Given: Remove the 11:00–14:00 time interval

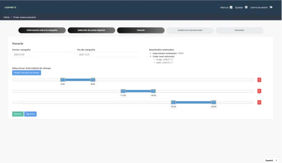Looking at the screenshot, I should point(259,91).
